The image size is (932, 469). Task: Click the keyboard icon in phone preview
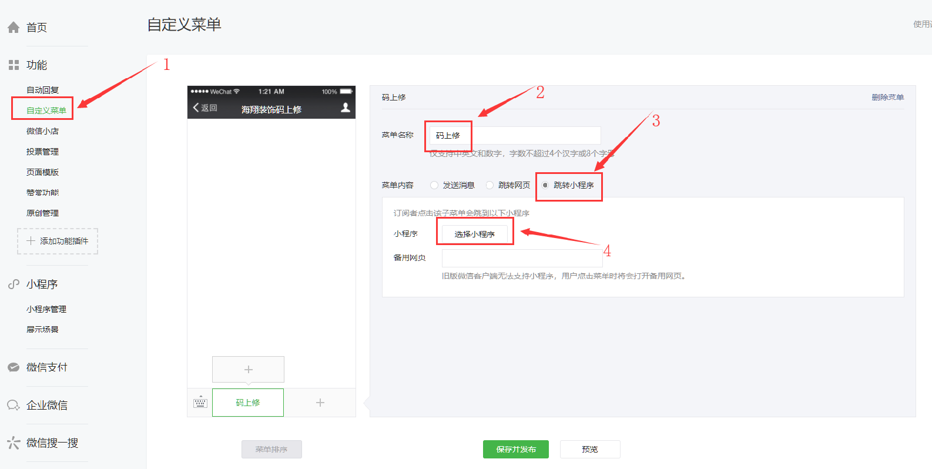point(200,403)
